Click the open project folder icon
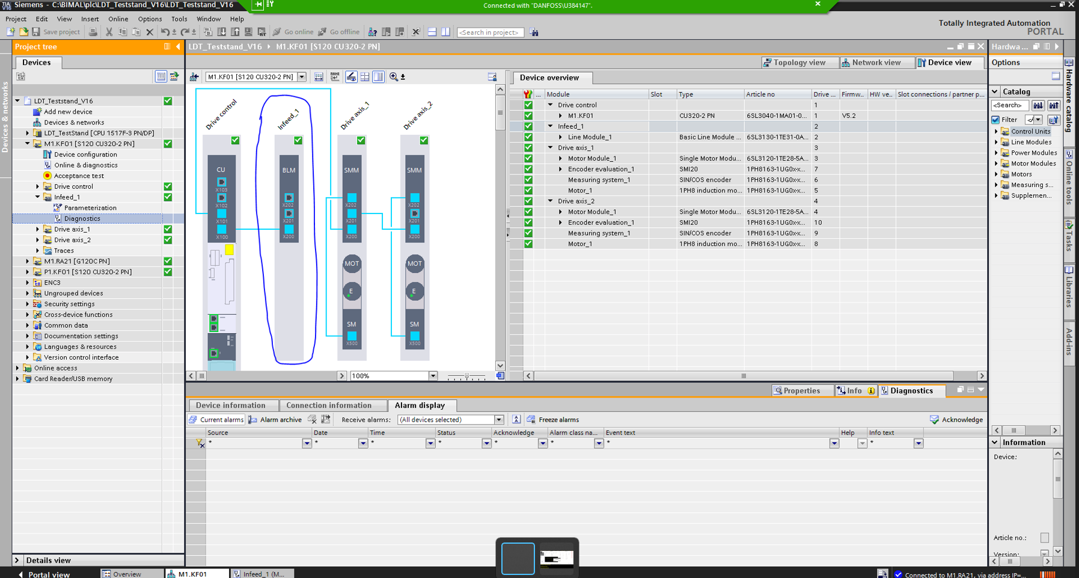Image resolution: width=1079 pixels, height=578 pixels. 23,32
